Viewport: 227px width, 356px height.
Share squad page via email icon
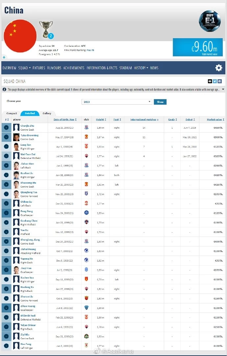click(210, 81)
